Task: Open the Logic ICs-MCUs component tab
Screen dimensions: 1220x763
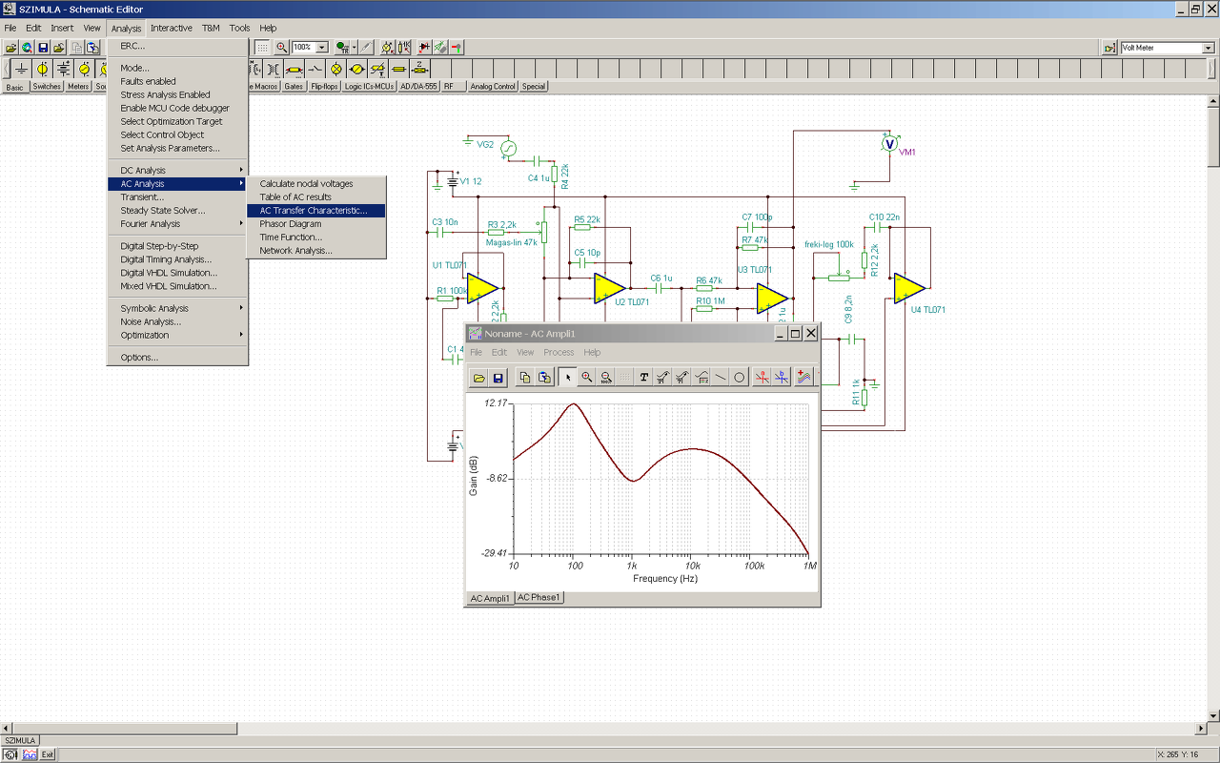Action: pos(369,87)
